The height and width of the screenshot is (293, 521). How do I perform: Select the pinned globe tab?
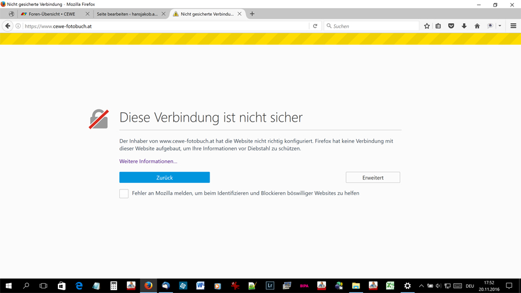tap(12, 14)
